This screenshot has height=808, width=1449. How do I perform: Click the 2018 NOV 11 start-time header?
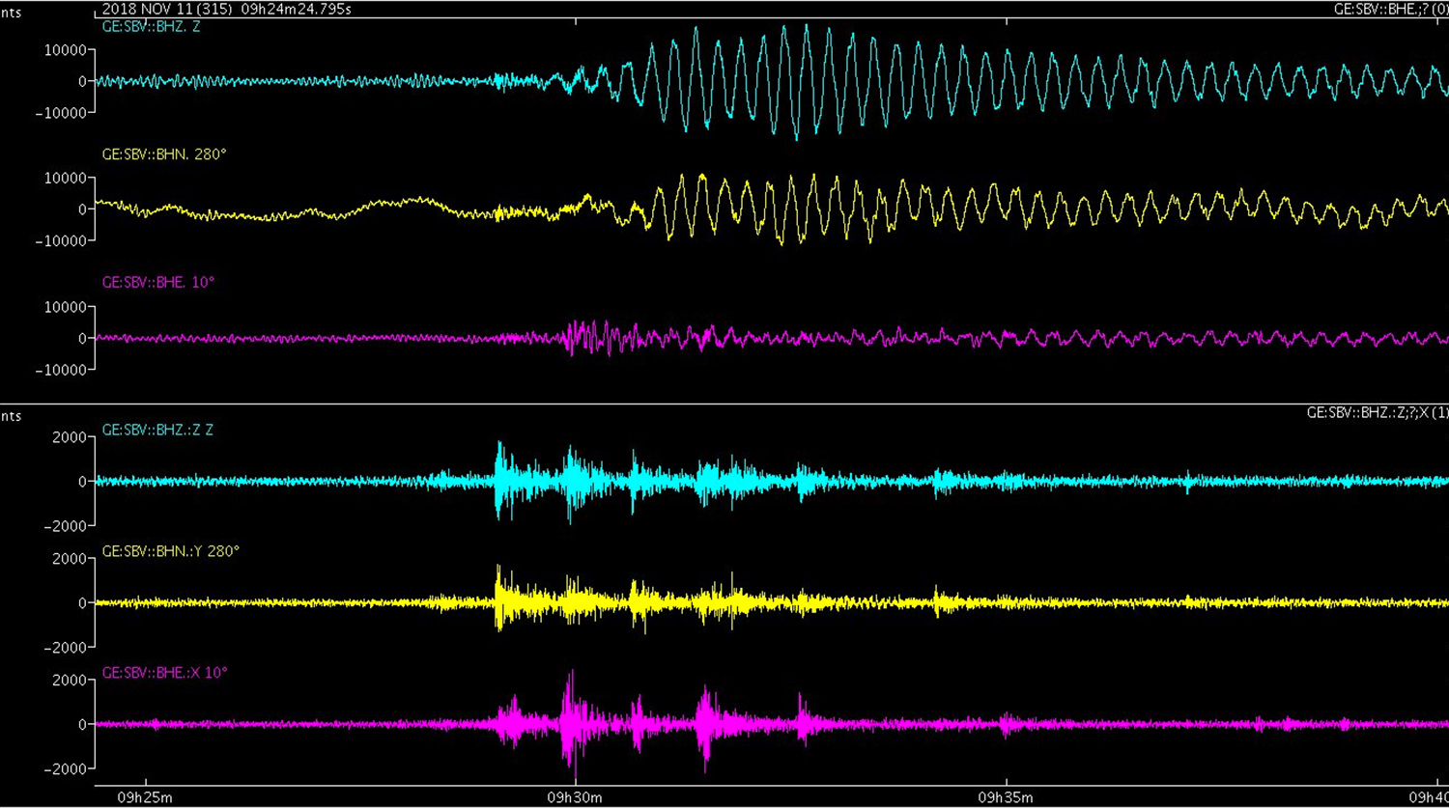pos(227,9)
